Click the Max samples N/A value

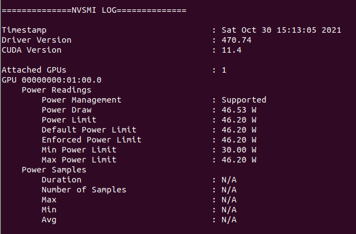229,200
